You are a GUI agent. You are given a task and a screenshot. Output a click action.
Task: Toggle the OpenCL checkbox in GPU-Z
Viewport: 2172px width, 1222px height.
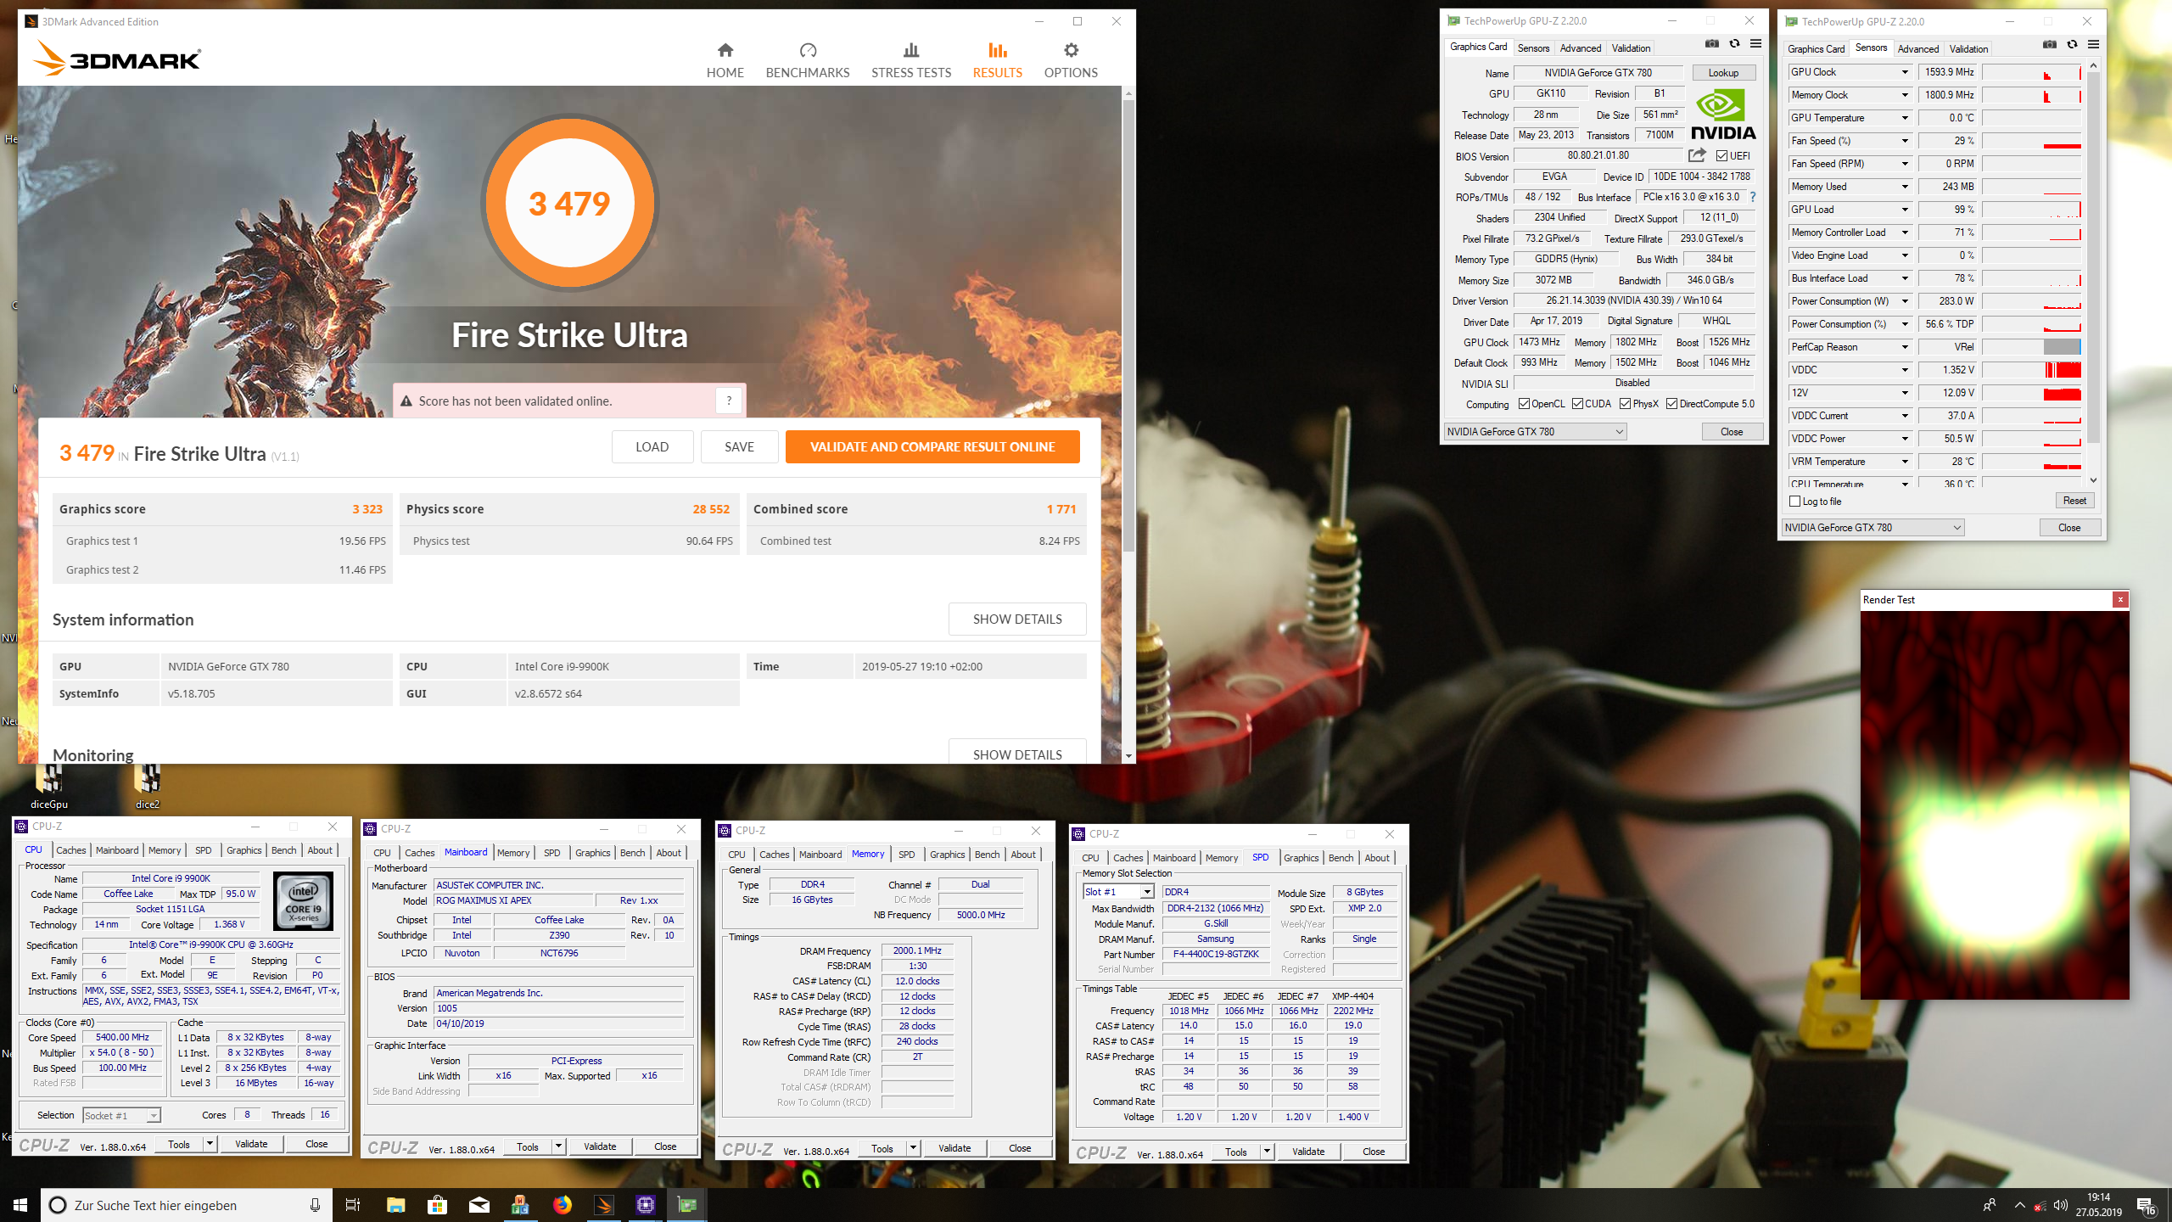pyautogui.click(x=1524, y=404)
